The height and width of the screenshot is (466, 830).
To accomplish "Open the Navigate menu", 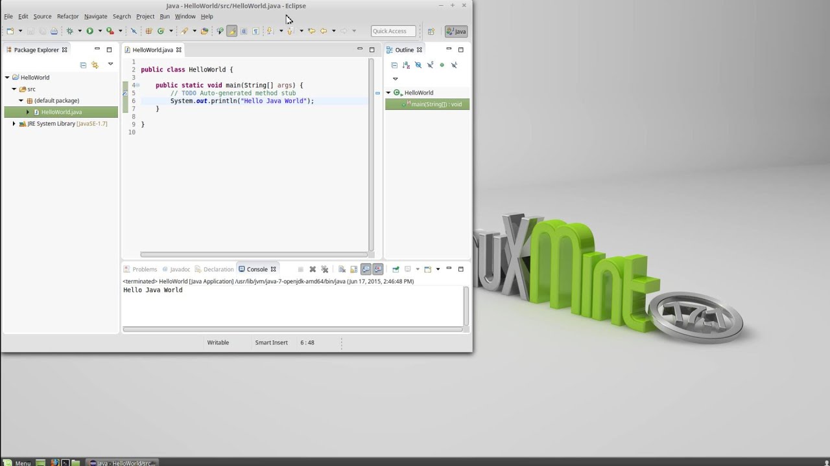I will [x=96, y=16].
